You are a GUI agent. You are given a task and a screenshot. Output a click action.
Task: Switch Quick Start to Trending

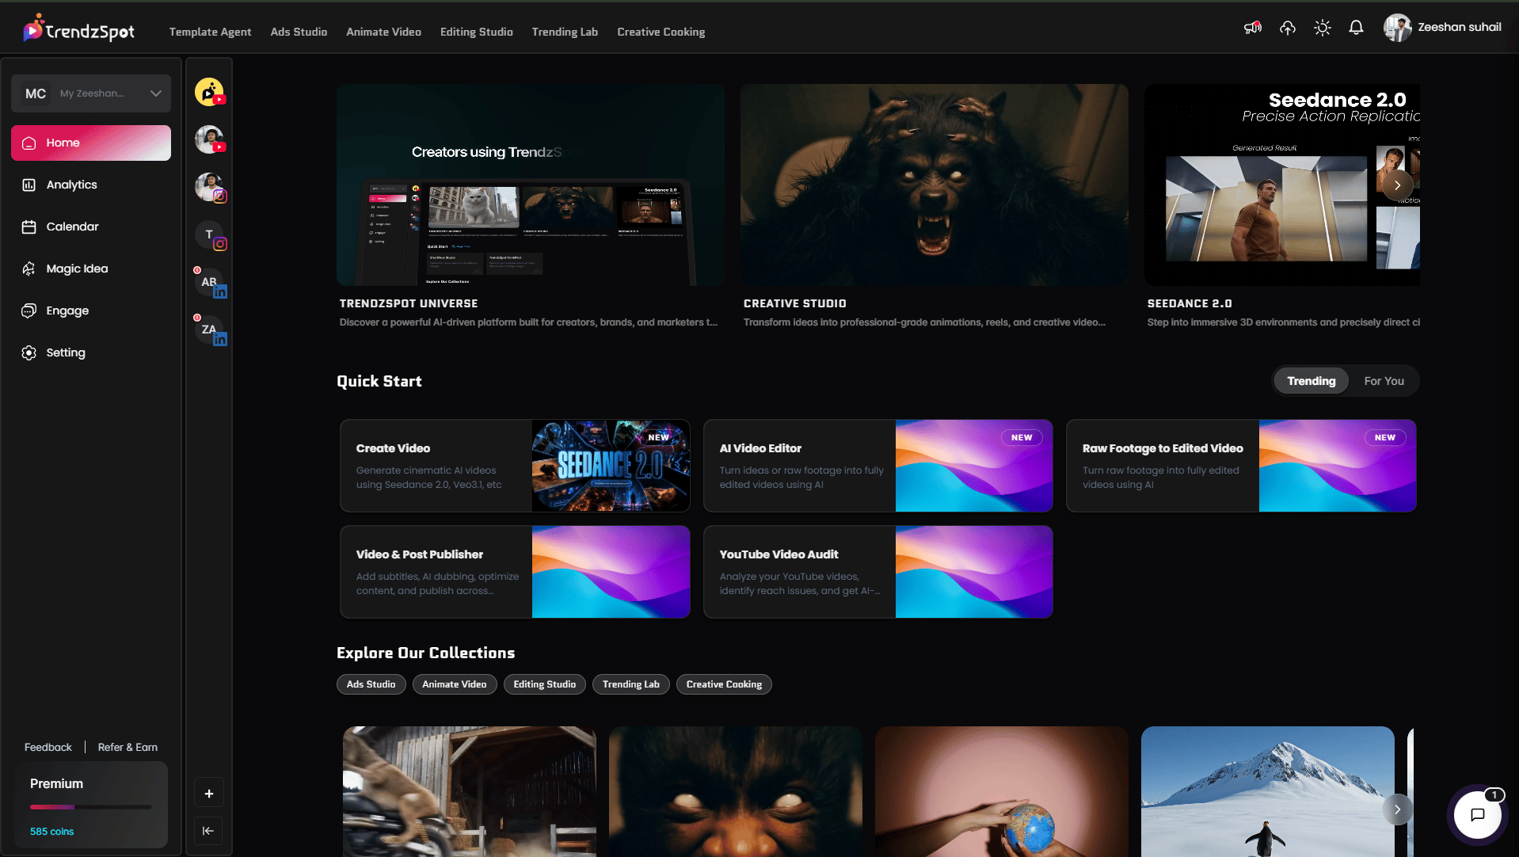click(x=1311, y=381)
